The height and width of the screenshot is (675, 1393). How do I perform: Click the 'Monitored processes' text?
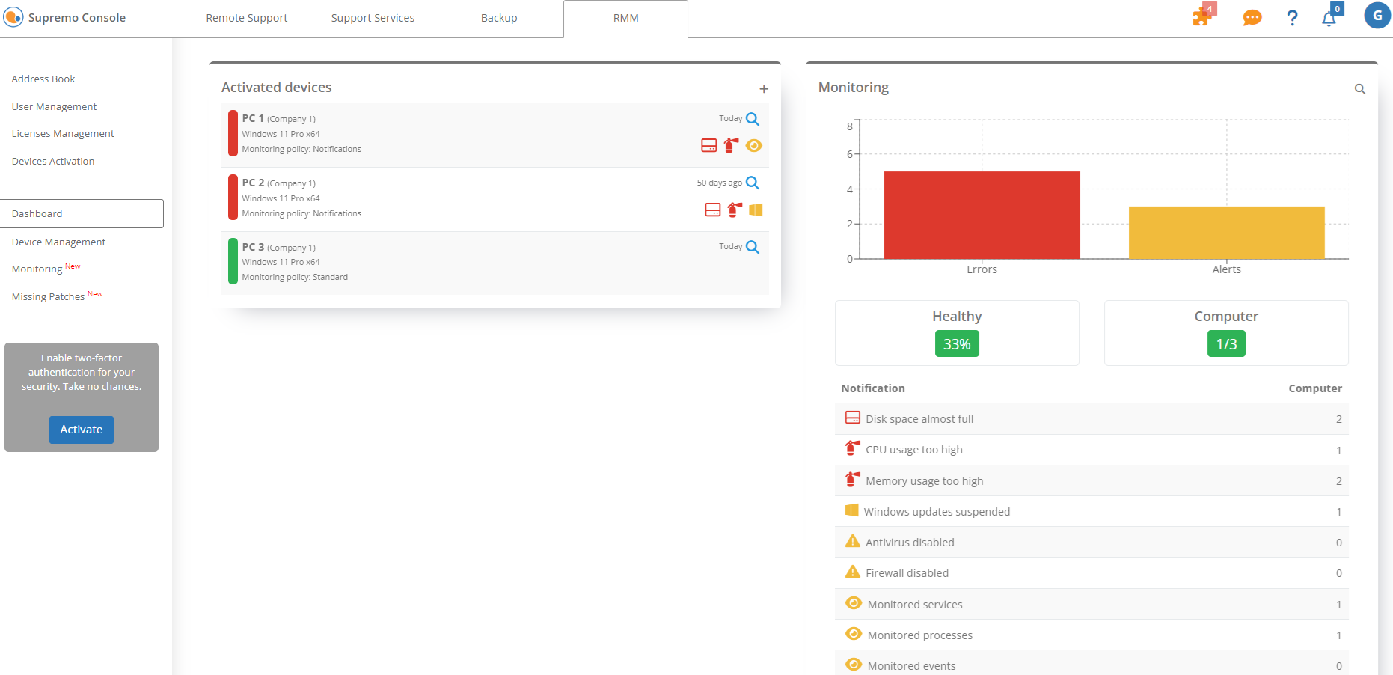pos(920,635)
